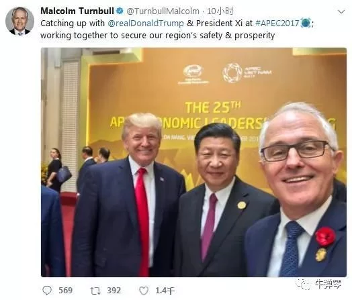Click the APEC2017 hashtag emoji icon
Screen dimensions: 352x300
pos(305,23)
